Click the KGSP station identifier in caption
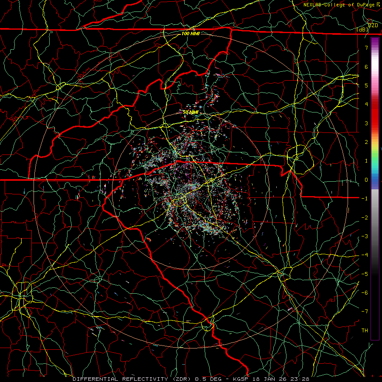The image size is (382, 382). (241, 379)
